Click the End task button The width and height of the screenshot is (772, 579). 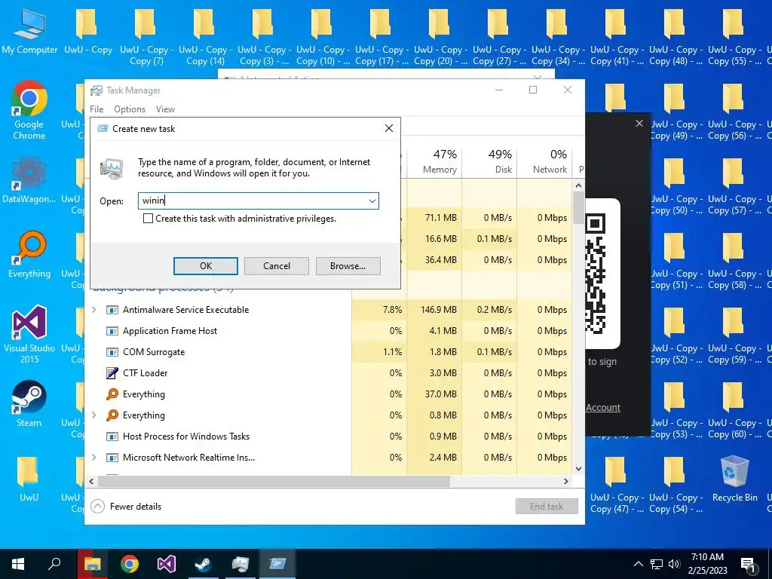tap(547, 507)
